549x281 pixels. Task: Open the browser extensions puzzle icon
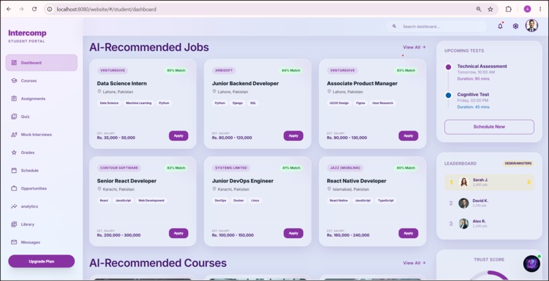[x=508, y=9]
